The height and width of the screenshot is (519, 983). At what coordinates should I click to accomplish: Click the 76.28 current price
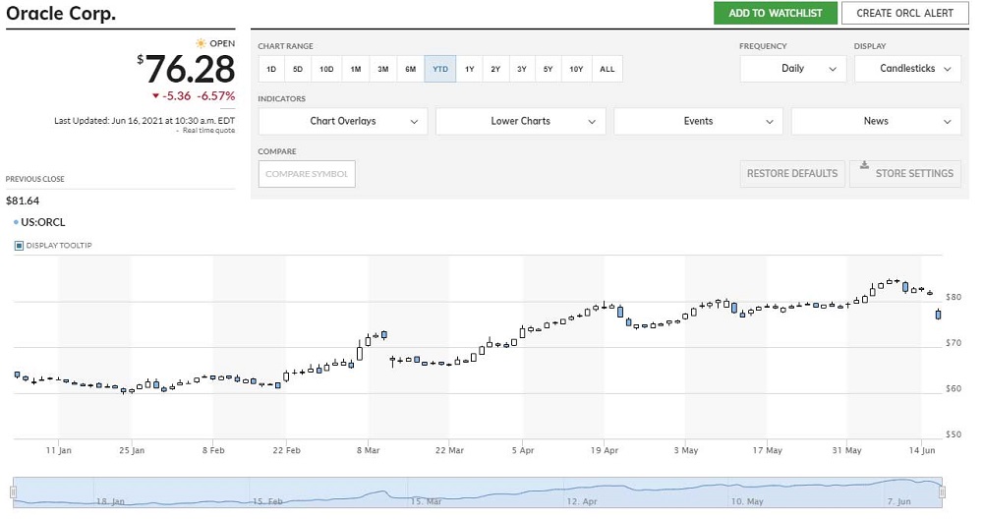click(x=191, y=69)
